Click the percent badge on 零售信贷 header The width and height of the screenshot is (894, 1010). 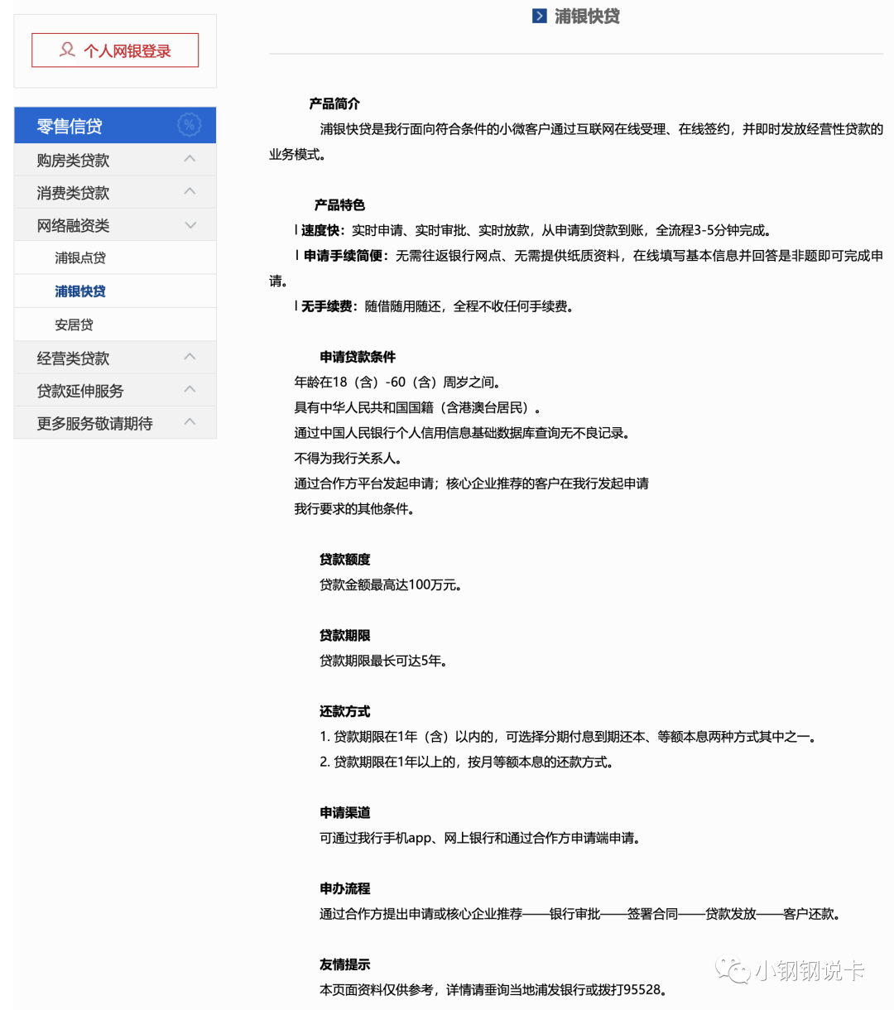(190, 124)
